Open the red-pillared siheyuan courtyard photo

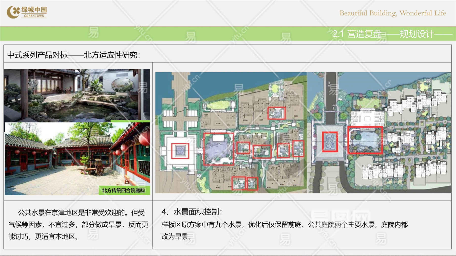tap(77, 159)
